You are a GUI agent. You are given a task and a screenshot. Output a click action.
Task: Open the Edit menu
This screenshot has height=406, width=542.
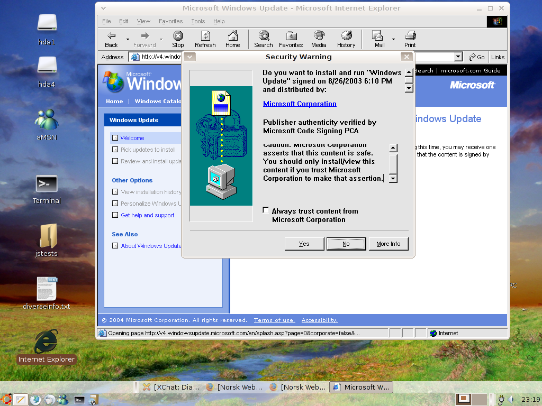[124, 21]
